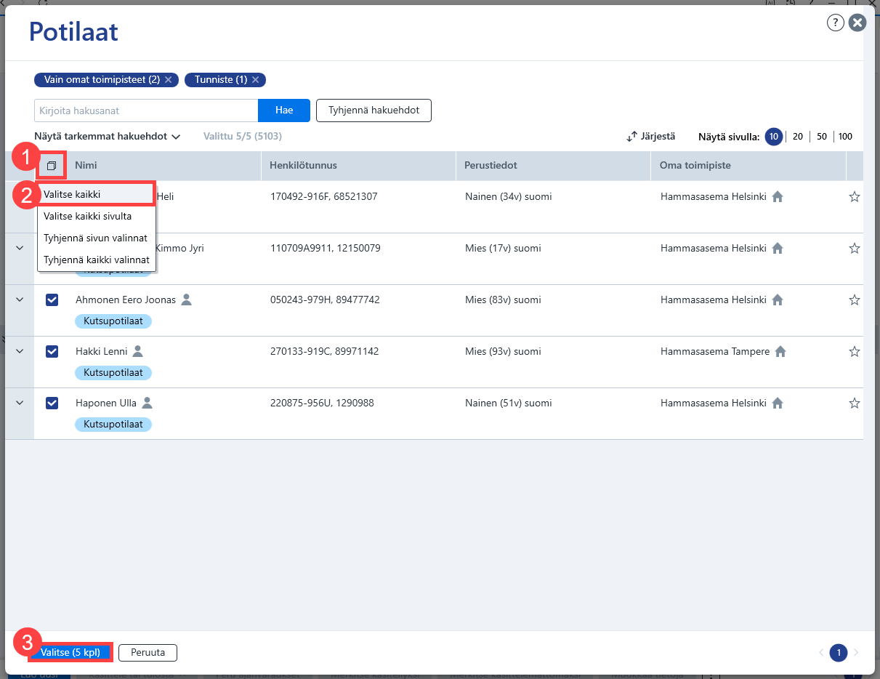This screenshot has width=880, height=679.
Task: Select Tyhjennä kaikki valinnat menu item
Action: coord(96,260)
